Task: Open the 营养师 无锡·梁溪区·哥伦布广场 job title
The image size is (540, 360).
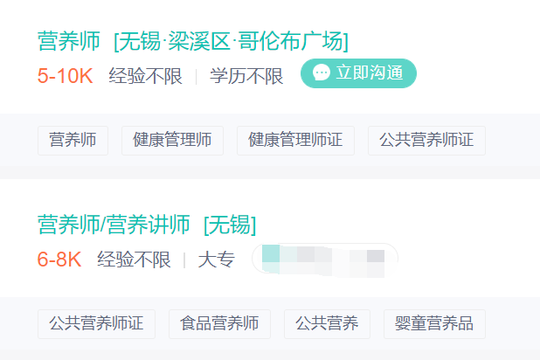Action: point(193,41)
